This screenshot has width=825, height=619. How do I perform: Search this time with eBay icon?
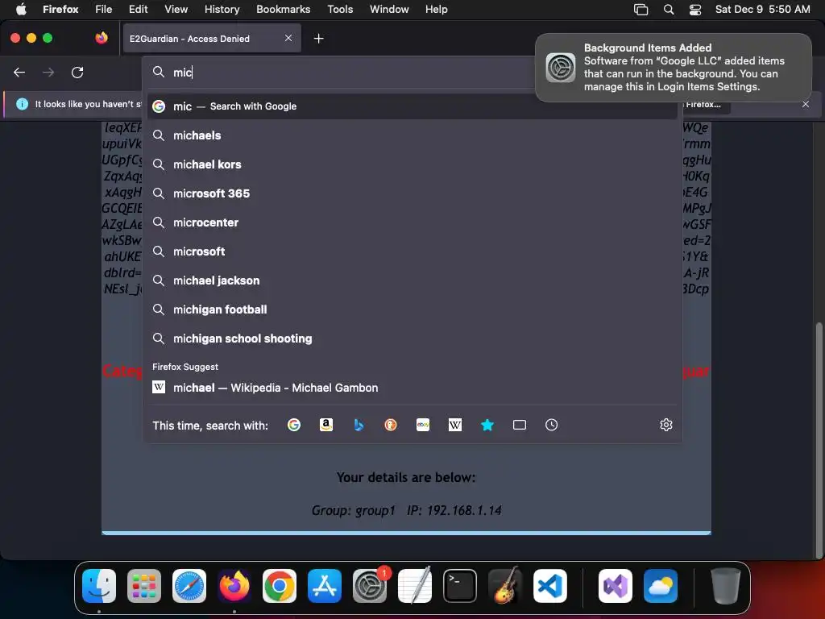click(423, 425)
